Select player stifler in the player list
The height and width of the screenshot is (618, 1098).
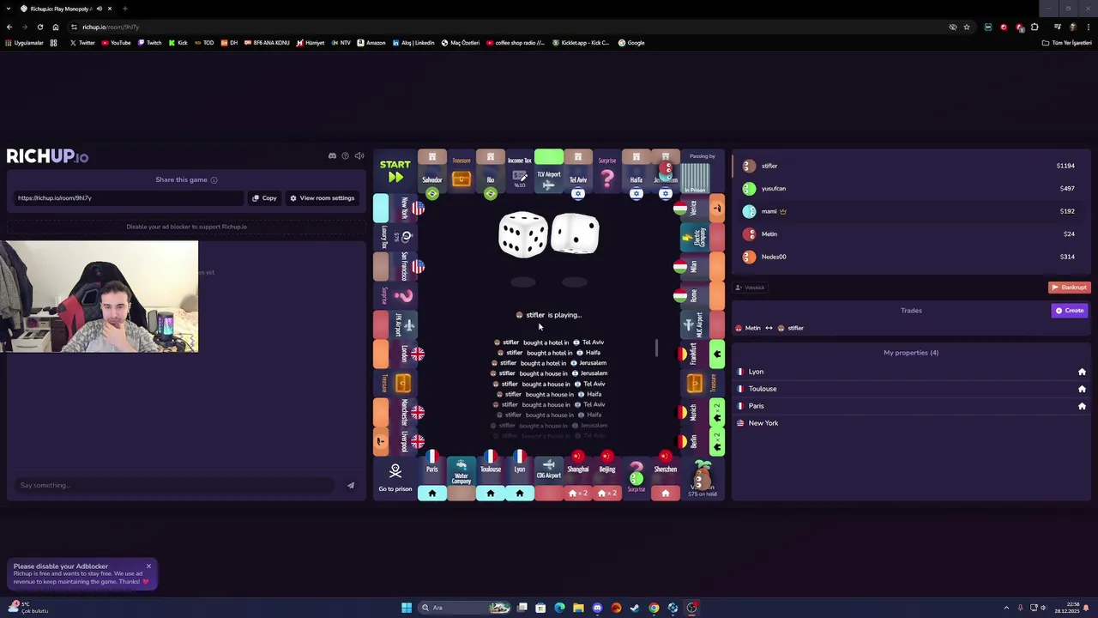pyautogui.click(x=909, y=166)
